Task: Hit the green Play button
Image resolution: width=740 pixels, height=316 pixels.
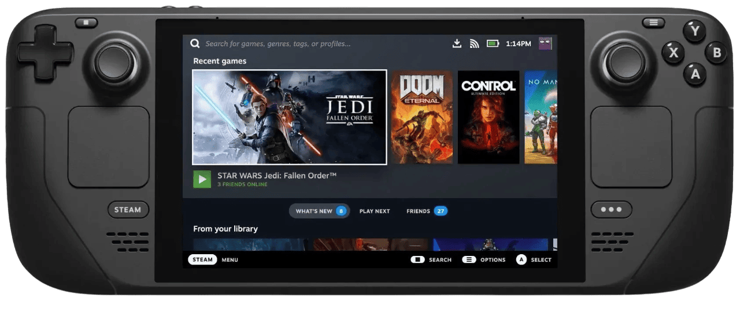Action: (x=202, y=179)
